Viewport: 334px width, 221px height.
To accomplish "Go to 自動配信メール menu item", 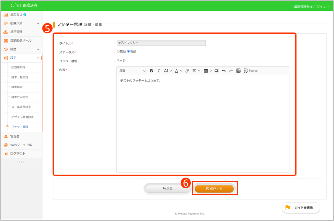I will [x=21, y=40].
